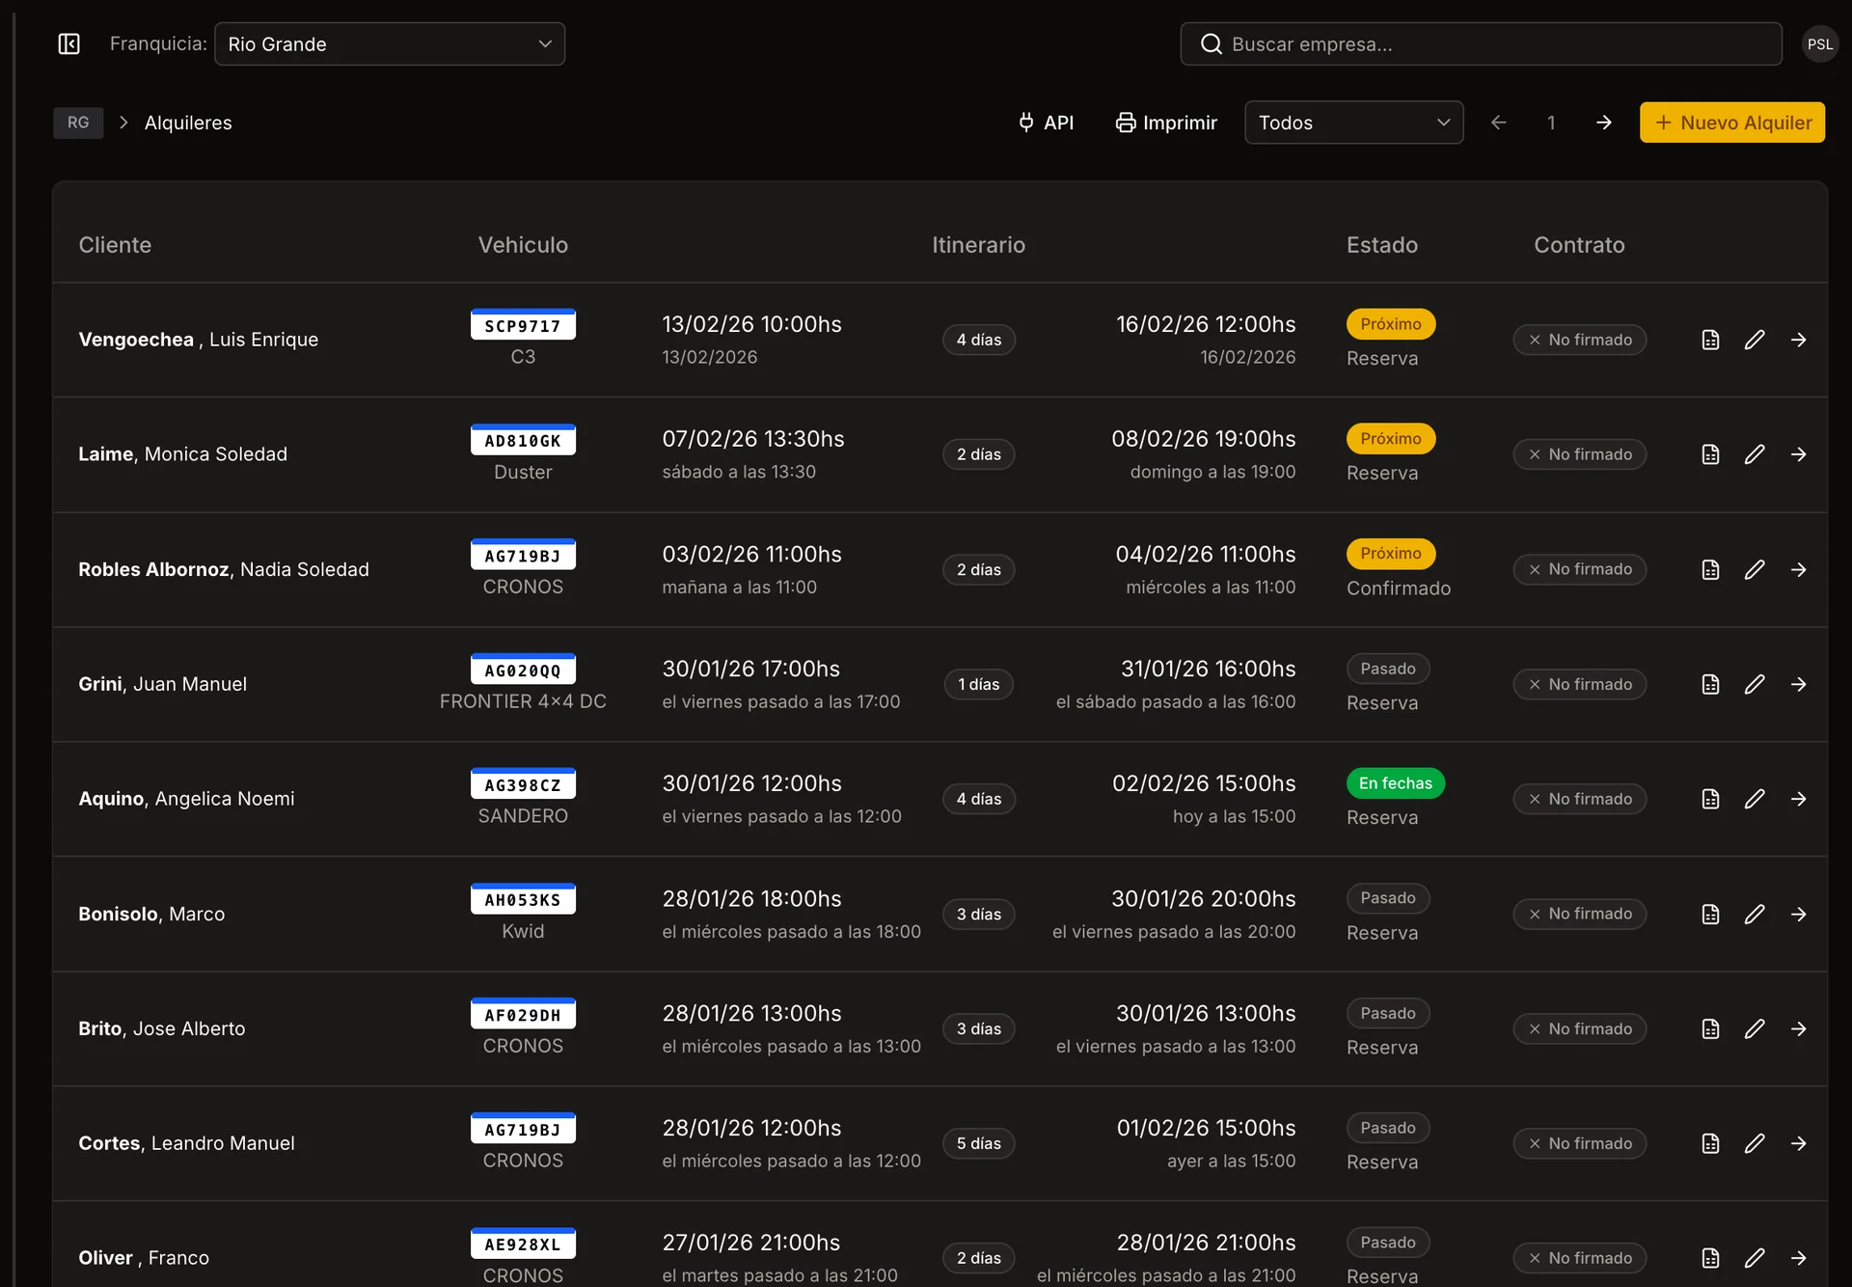Click No firmado badge for Bonisolo
This screenshot has width=1852, height=1287.
1579,914
